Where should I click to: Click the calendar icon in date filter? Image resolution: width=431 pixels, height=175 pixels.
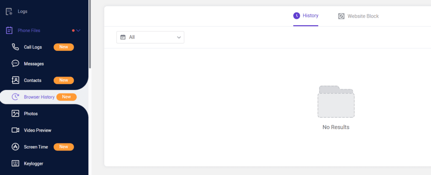pos(123,37)
